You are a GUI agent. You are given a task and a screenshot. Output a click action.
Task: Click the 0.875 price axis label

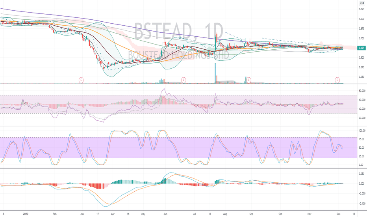coord(361,29)
